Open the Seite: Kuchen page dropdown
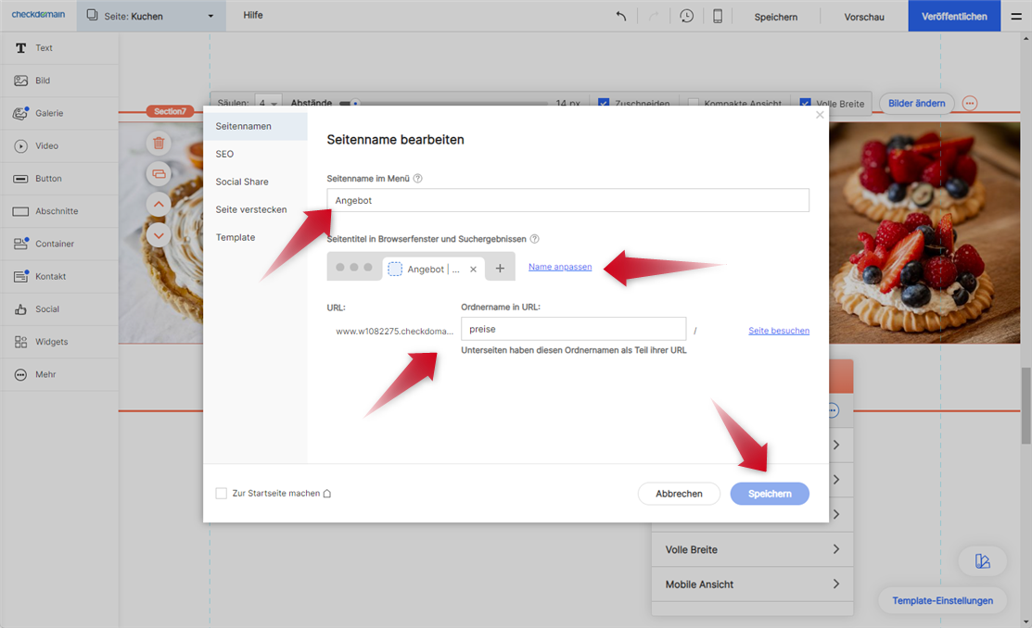1032x628 pixels. [149, 17]
